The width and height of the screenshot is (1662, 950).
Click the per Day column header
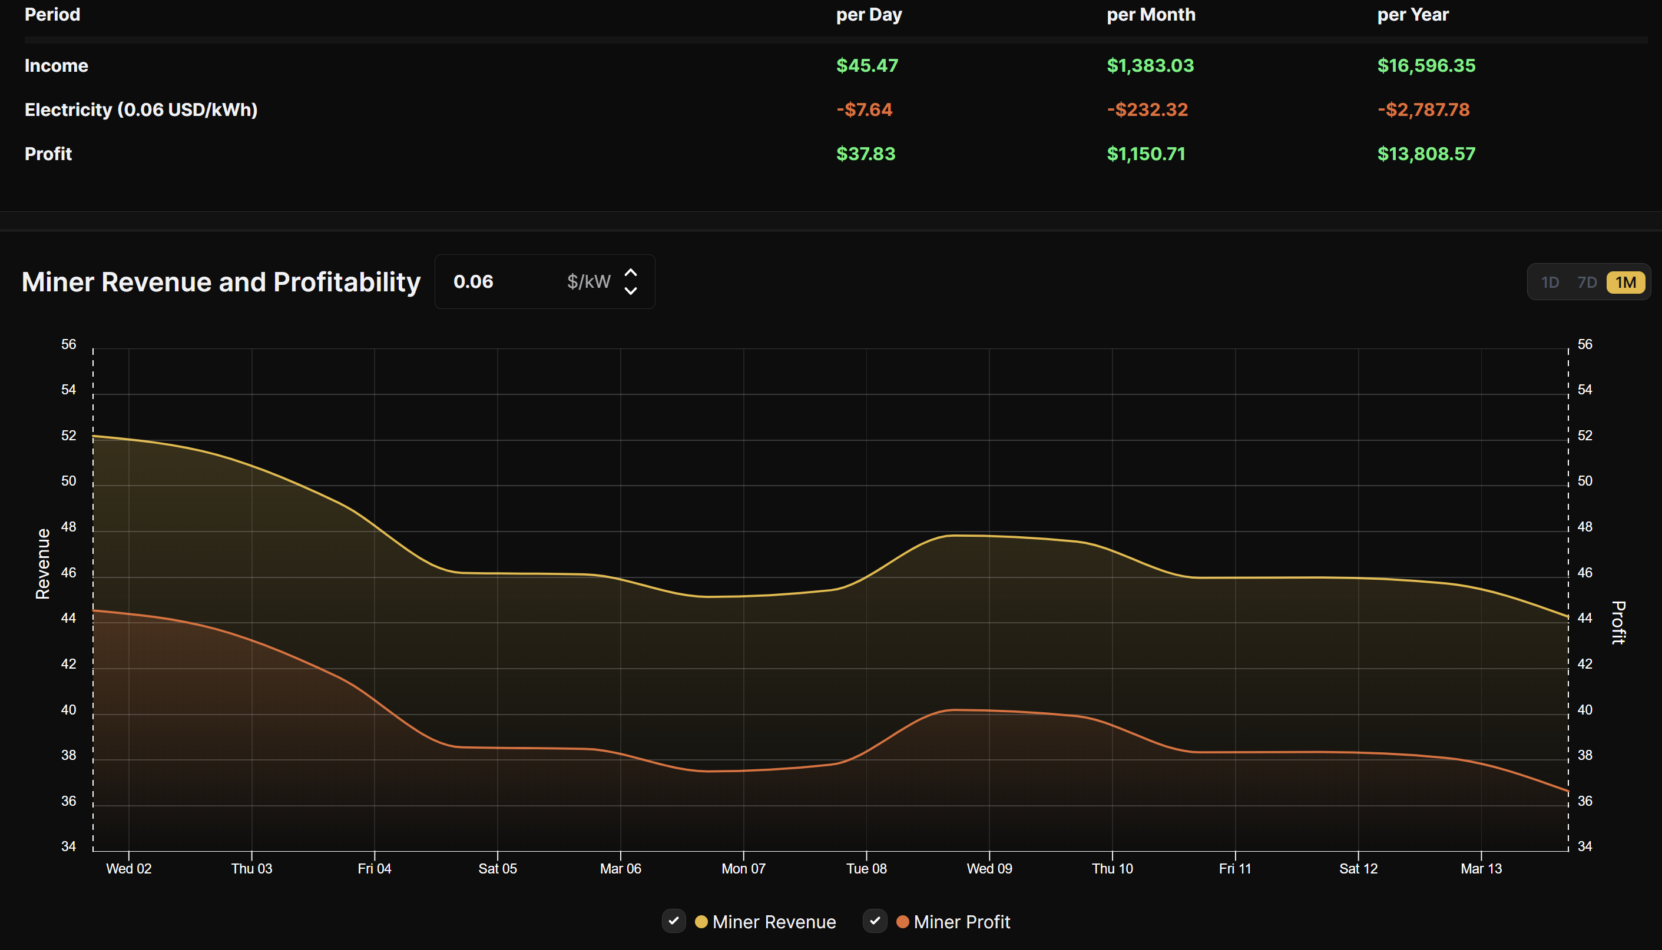[869, 14]
